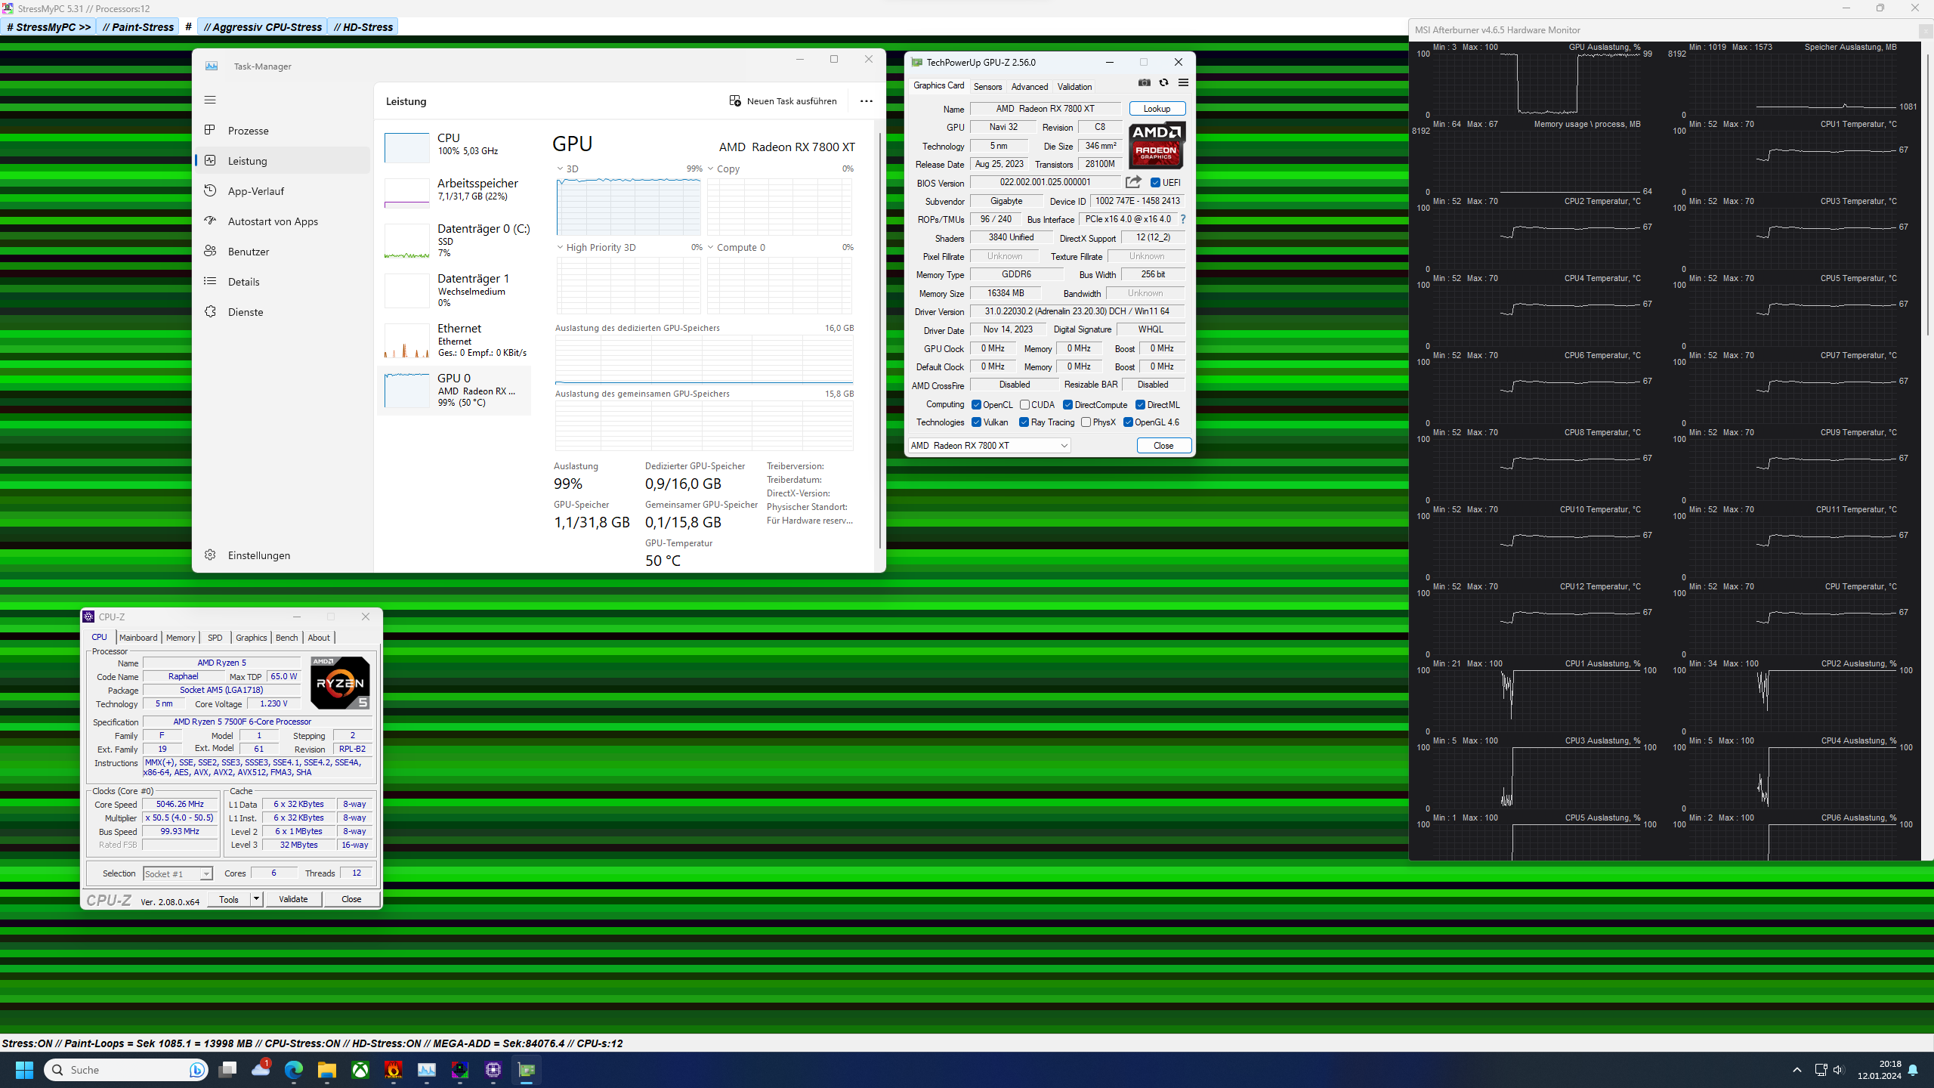Toggle the UEFI checkbox in GPU-Z
Image resolution: width=1934 pixels, height=1088 pixels.
pyautogui.click(x=1155, y=183)
